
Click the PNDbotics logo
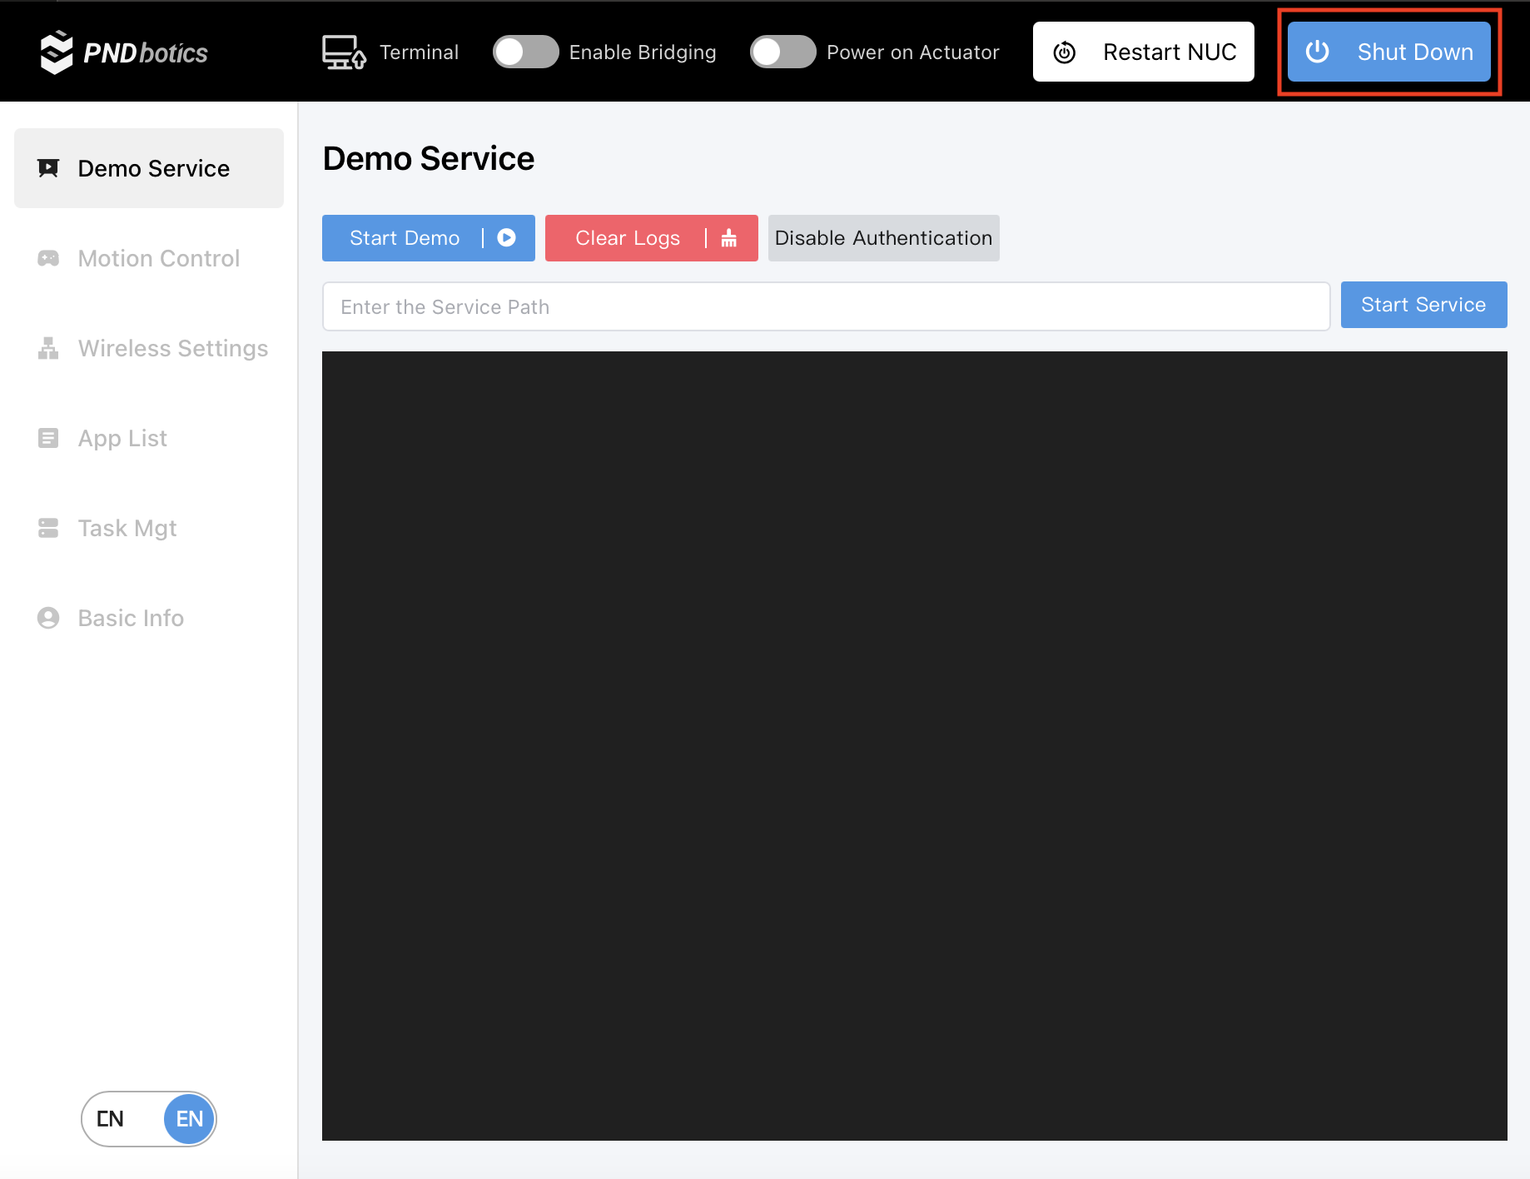[123, 52]
